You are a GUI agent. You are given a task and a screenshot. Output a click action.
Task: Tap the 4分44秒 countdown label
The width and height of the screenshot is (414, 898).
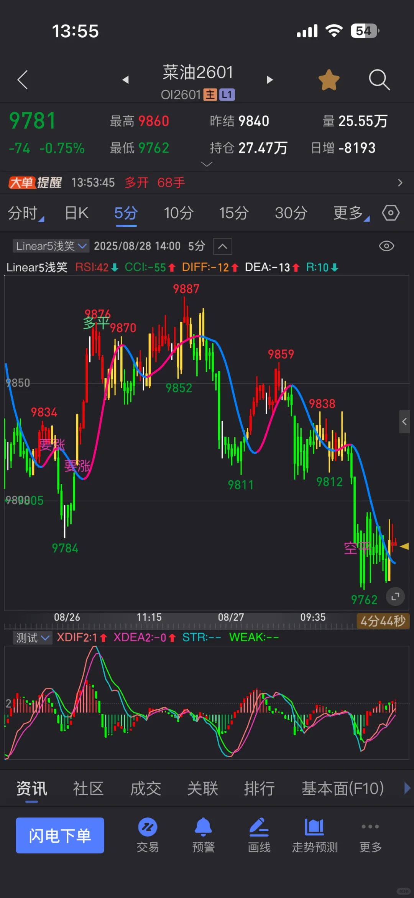383,621
